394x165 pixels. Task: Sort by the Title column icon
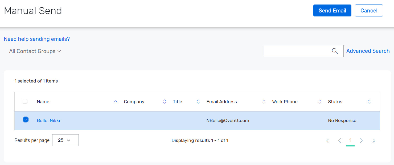click(198, 101)
